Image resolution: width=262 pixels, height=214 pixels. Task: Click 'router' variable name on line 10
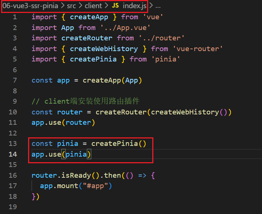tap(70, 112)
